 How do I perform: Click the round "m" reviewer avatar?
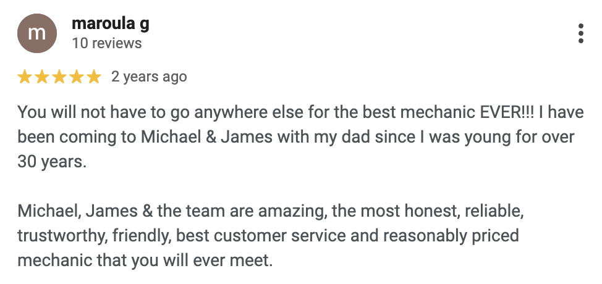tap(37, 33)
